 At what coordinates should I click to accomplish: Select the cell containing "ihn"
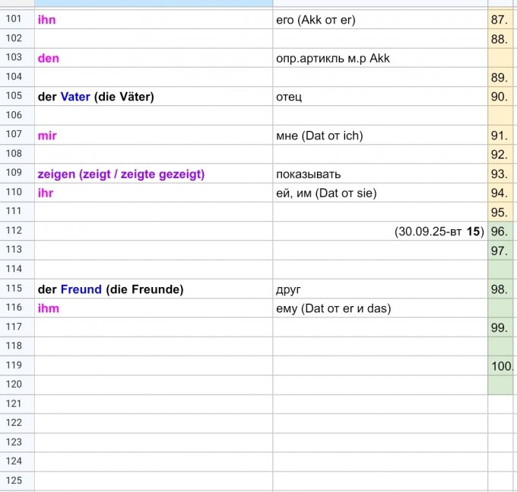[x=152, y=21]
